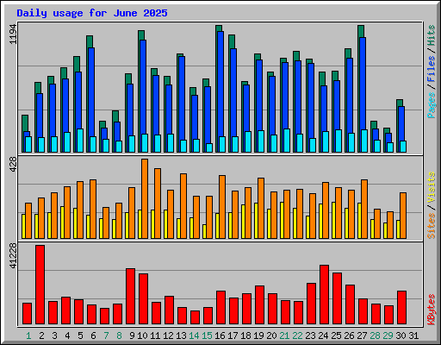The height and width of the screenshot is (345, 441).
Task: Click the Sites legend label
Action: click(x=432, y=226)
